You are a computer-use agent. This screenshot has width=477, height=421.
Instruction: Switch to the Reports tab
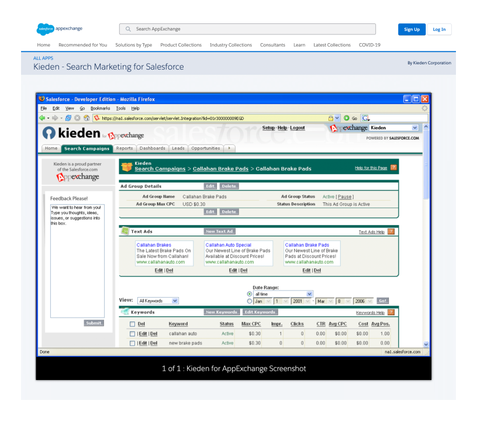(125, 149)
